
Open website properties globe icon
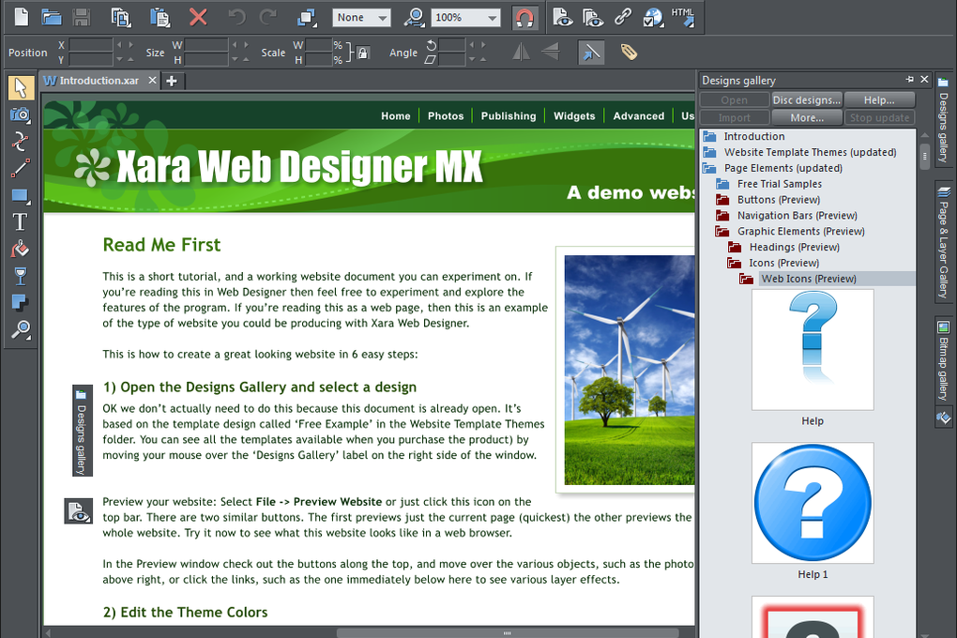point(653,17)
